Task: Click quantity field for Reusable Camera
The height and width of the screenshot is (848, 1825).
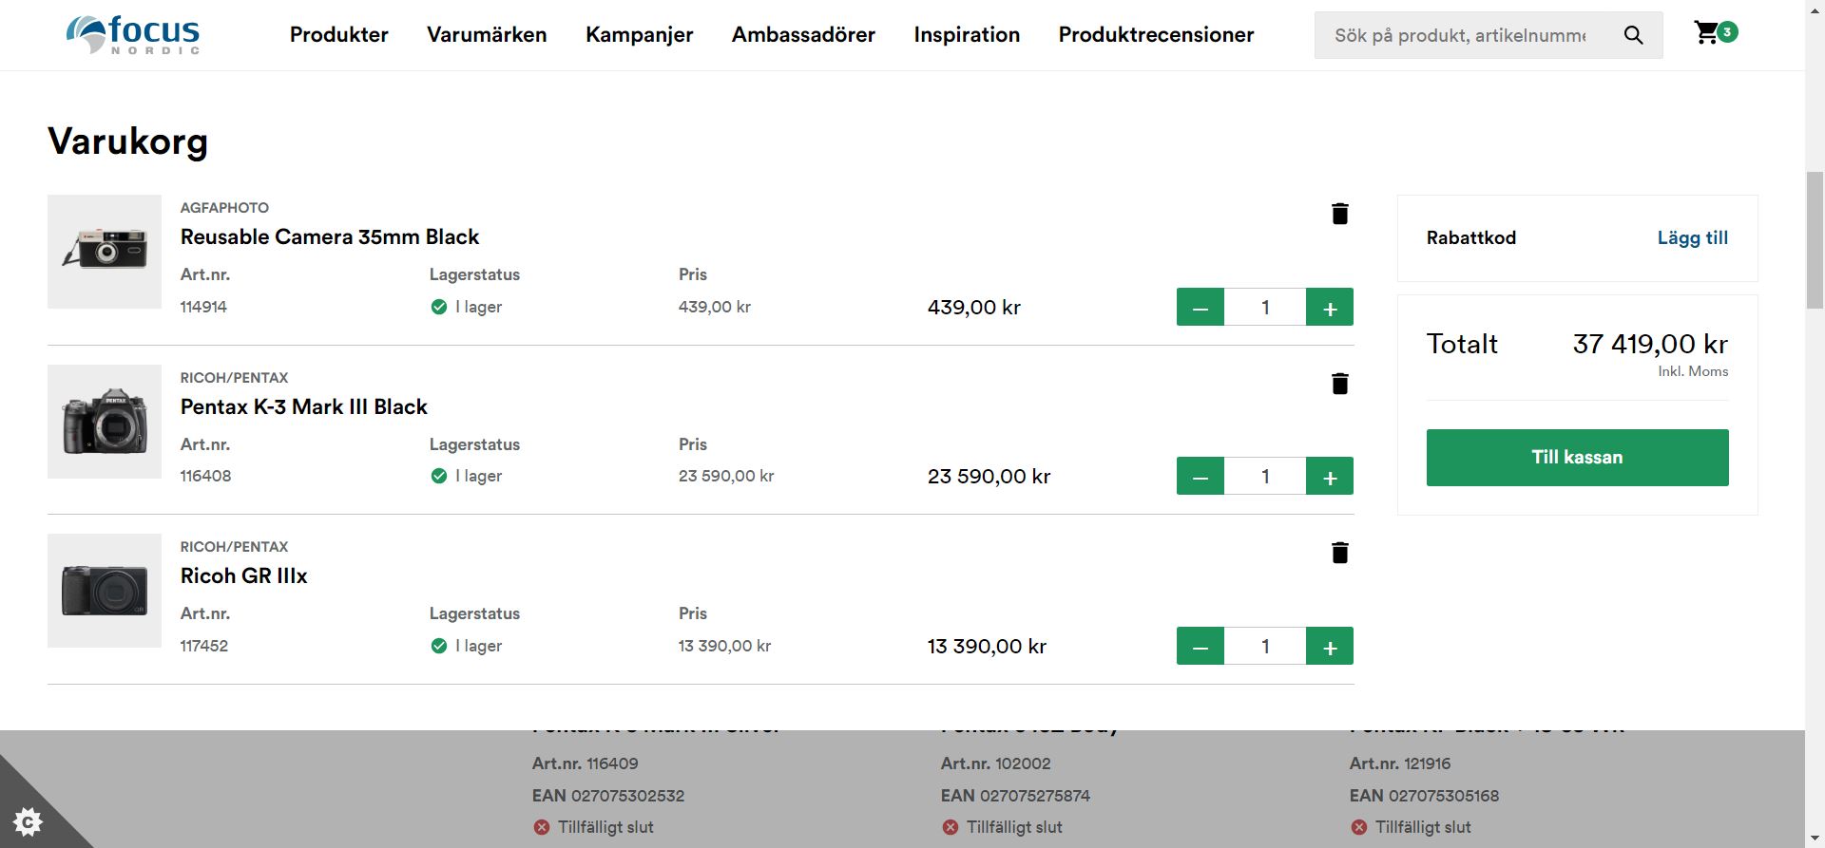Action: click(x=1265, y=307)
